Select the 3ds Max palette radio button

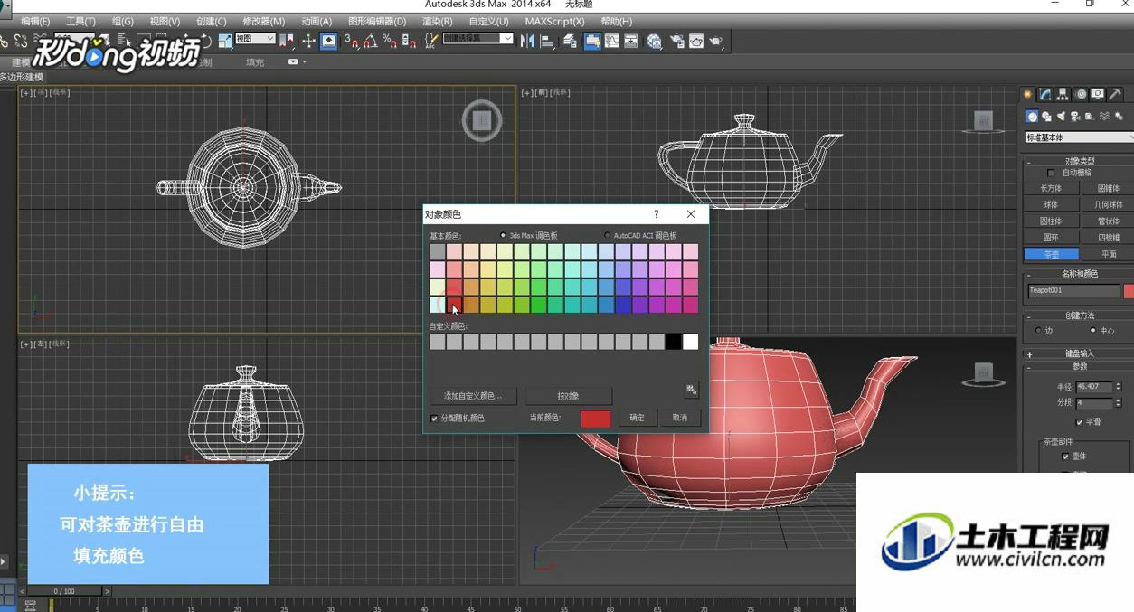tap(503, 236)
